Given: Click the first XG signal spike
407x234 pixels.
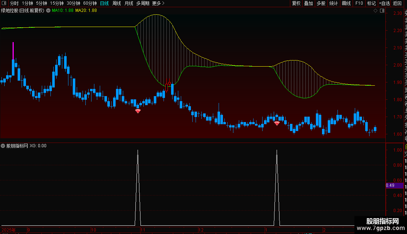Looking at the screenshot, I should coord(138,187).
